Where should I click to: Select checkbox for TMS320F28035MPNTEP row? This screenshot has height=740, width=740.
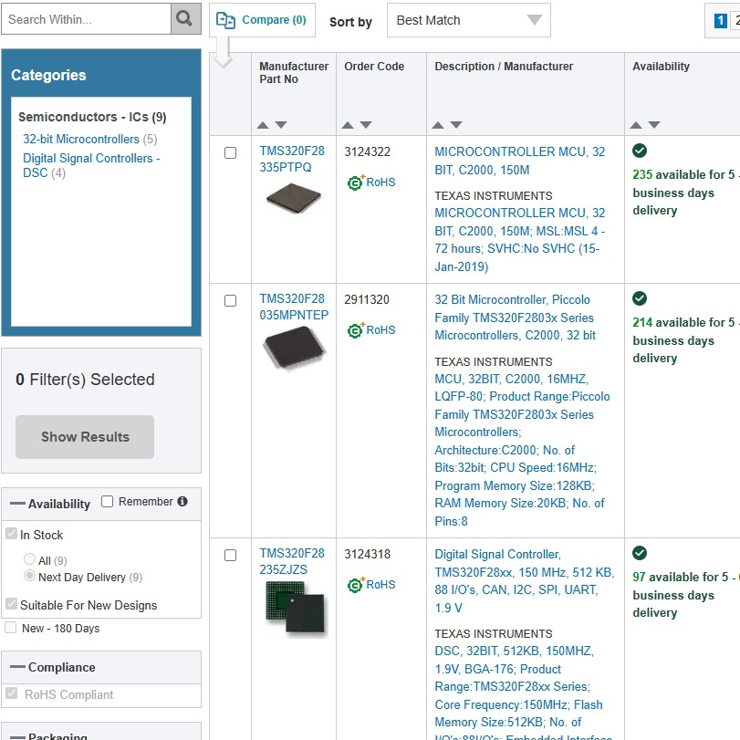point(230,300)
